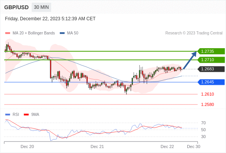This screenshot has width=226, height=153.
Task: Click the RSI blue legend swatch
Action: 8,115
